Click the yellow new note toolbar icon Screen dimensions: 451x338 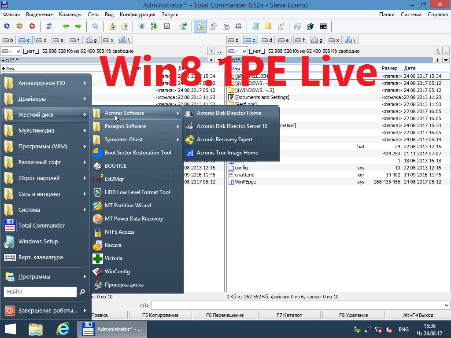pyautogui.click(x=268, y=26)
